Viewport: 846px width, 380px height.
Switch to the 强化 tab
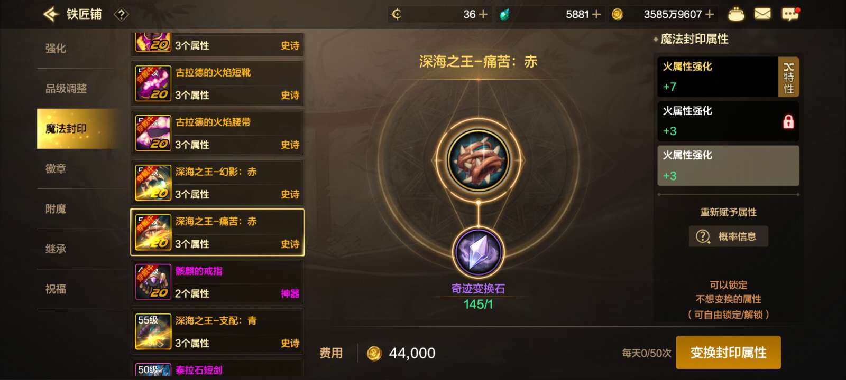point(56,49)
